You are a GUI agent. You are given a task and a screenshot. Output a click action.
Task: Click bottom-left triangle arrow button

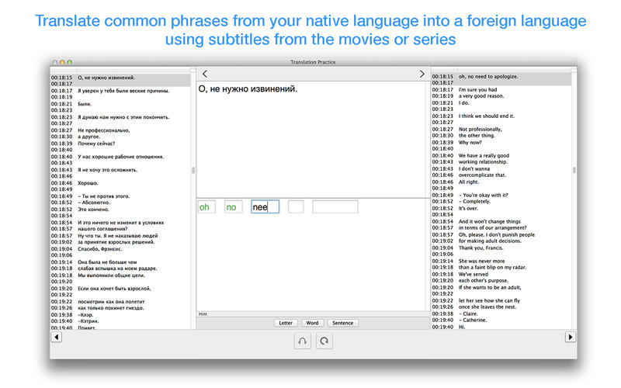tap(57, 337)
